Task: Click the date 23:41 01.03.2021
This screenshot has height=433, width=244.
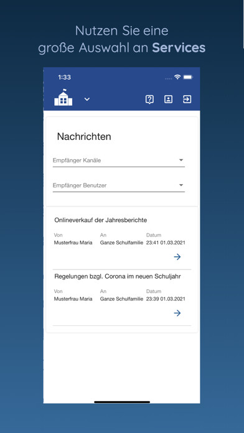Action: (x=166, y=243)
